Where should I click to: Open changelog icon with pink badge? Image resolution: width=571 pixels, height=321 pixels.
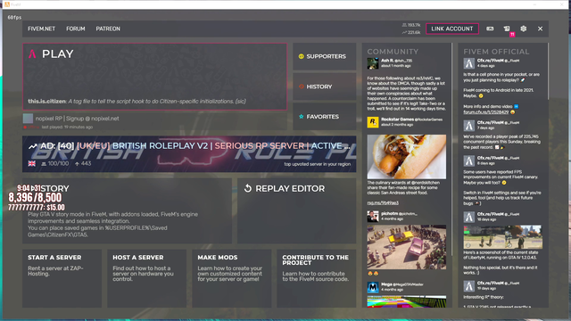507,29
